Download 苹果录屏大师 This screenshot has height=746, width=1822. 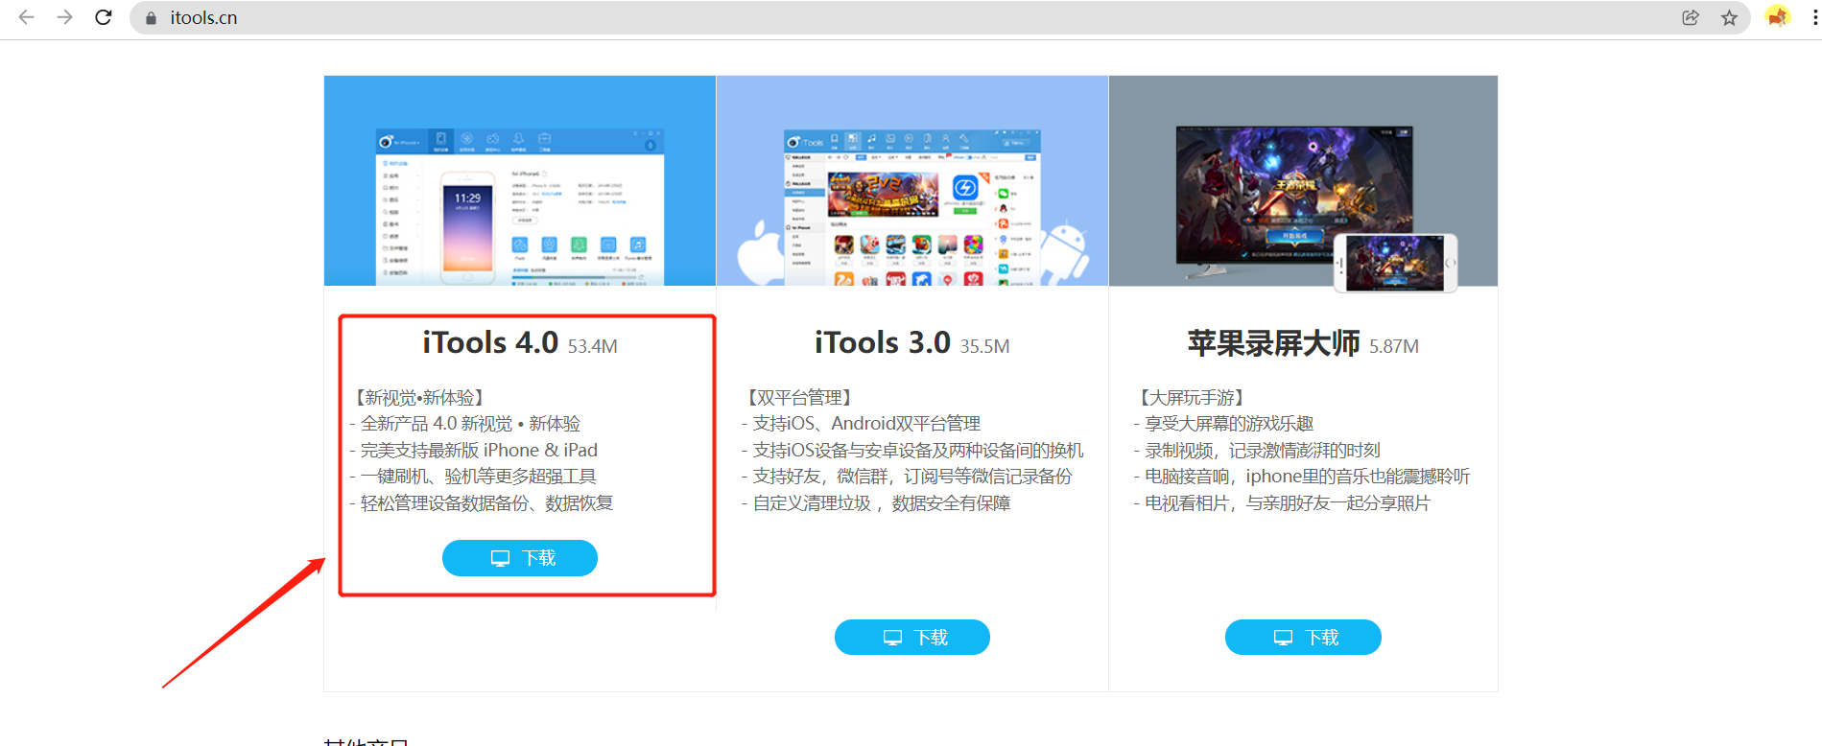(x=1303, y=638)
